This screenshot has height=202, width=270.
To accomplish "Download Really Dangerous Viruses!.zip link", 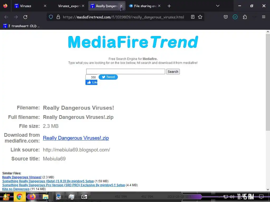I will (76, 138).
